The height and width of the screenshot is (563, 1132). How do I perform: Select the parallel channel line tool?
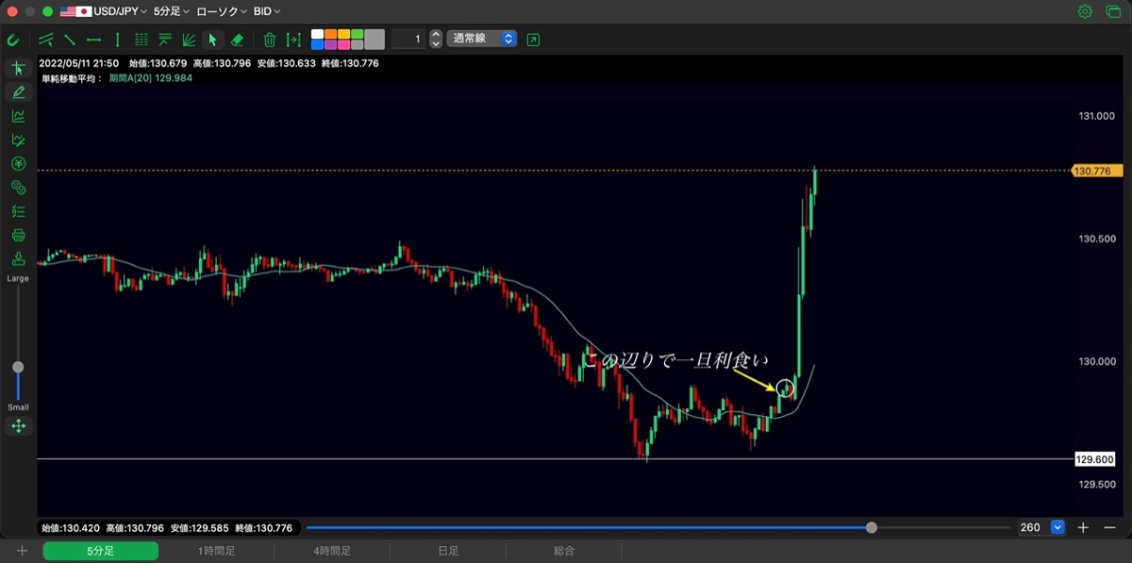coord(45,40)
